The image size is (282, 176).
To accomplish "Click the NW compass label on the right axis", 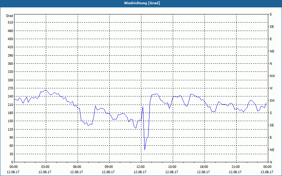I will pos(272,76).
